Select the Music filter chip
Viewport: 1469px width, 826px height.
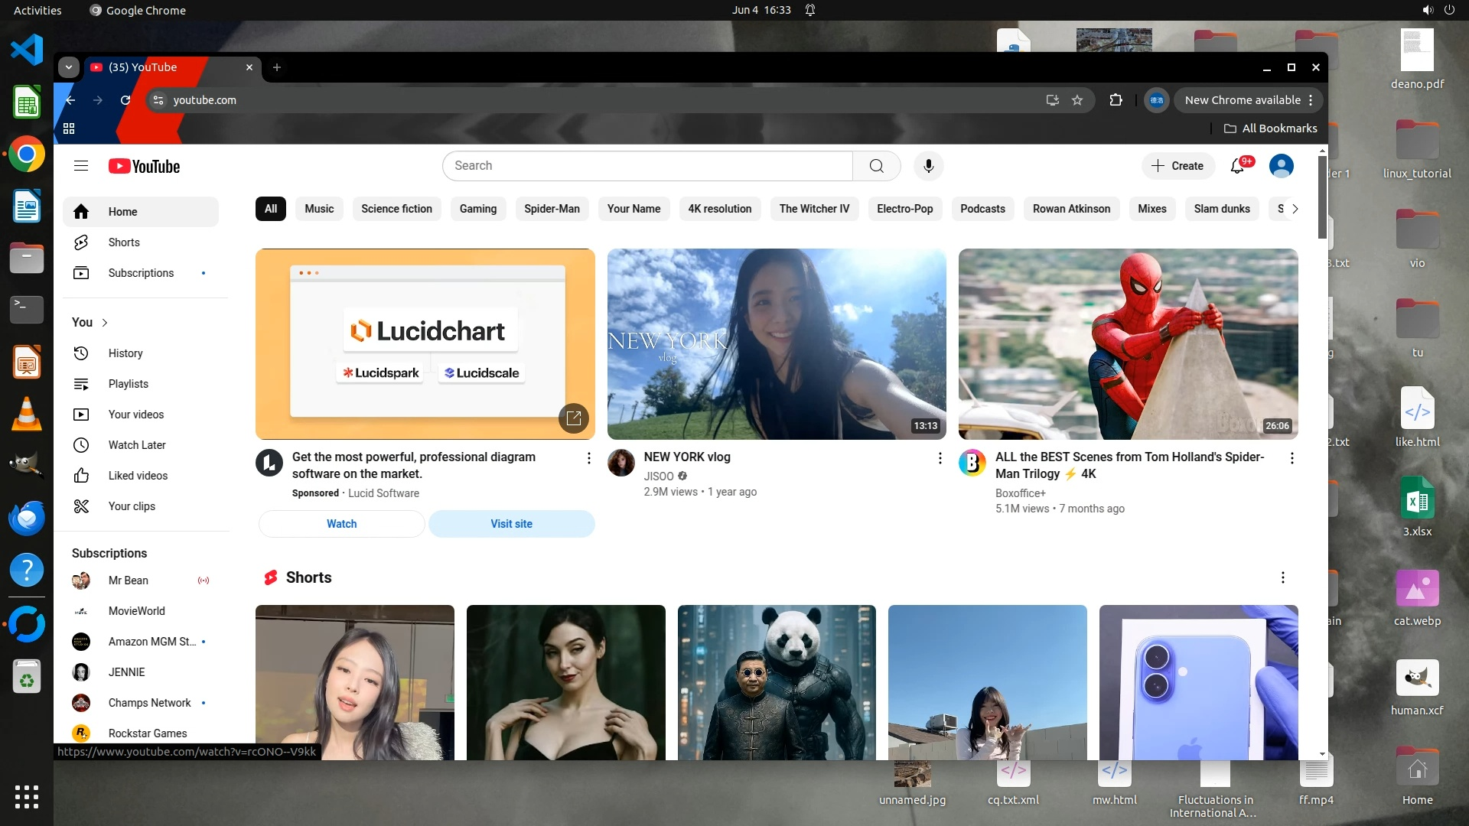(319, 209)
